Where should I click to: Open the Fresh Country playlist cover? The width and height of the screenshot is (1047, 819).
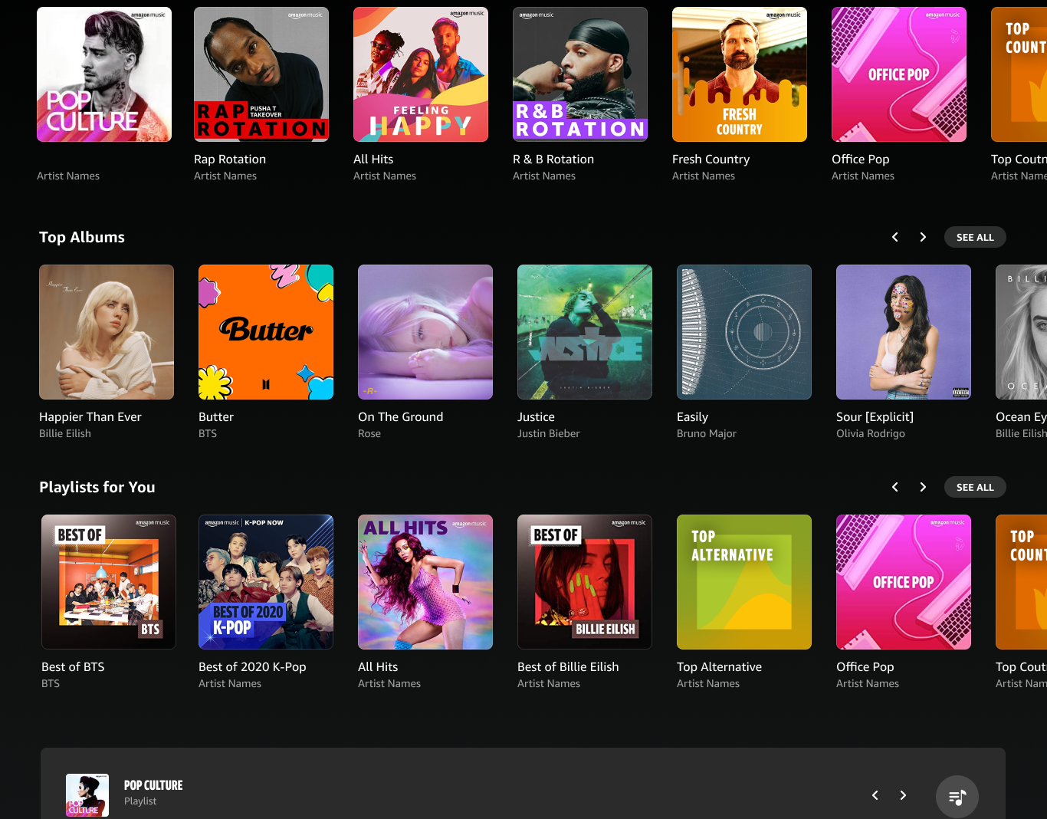[740, 74]
